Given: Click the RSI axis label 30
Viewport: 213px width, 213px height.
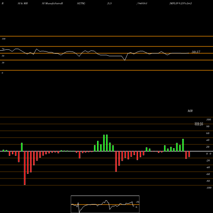Looking at the screenshot, I should [3, 63].
